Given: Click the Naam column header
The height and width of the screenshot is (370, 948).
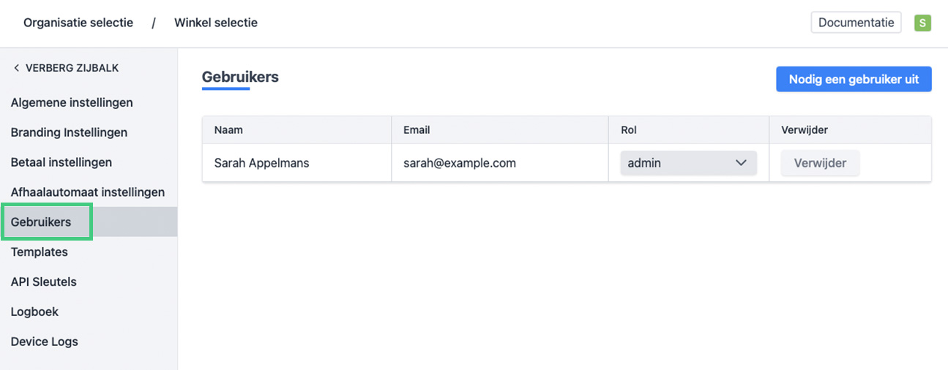Looking at the screenshot, I should [x=228, y=130].
